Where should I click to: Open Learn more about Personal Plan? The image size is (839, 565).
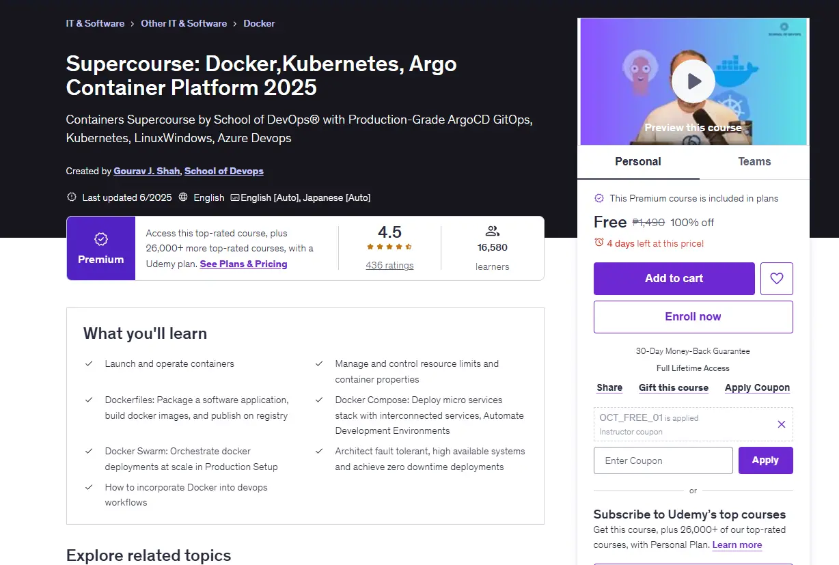tap(737, 545)
